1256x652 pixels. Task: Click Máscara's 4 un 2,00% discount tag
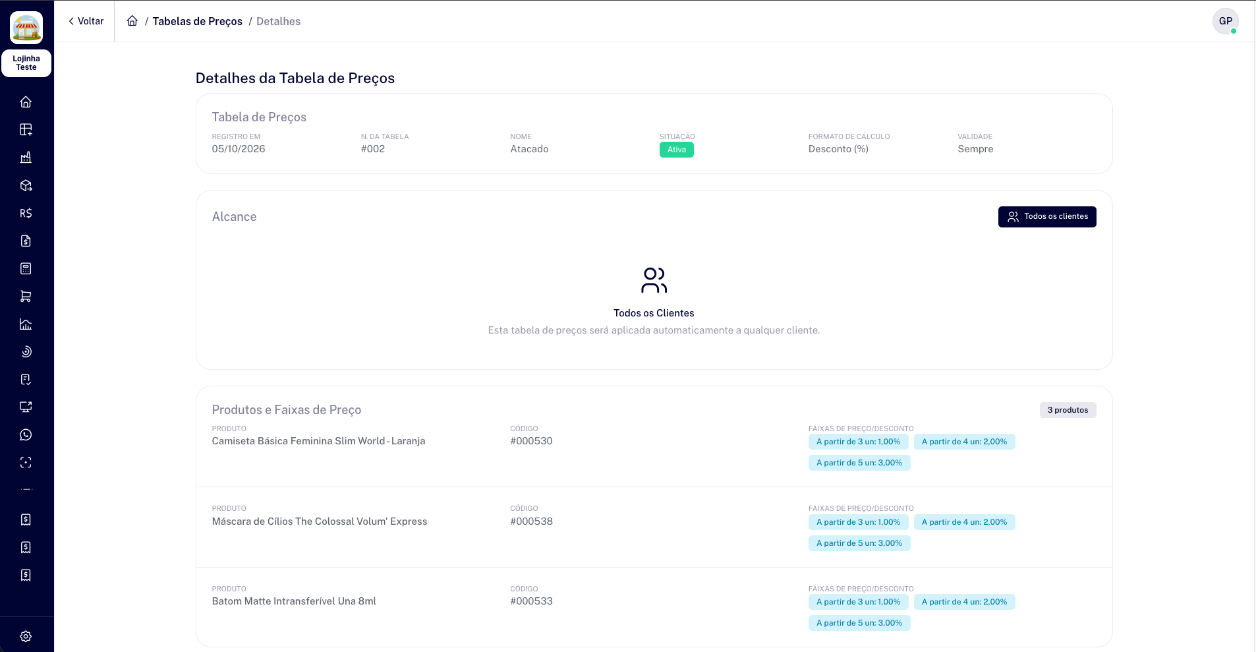(x=964, y=522)
